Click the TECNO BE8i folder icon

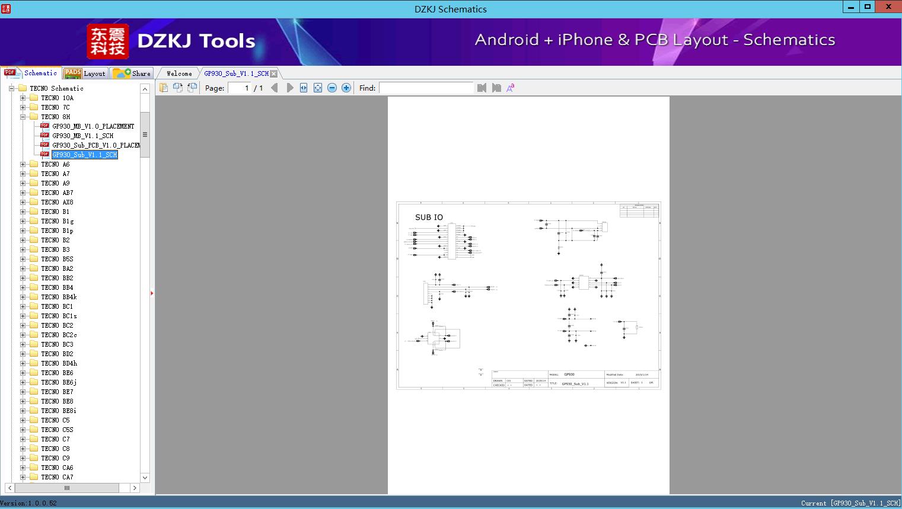click(34, 411)
